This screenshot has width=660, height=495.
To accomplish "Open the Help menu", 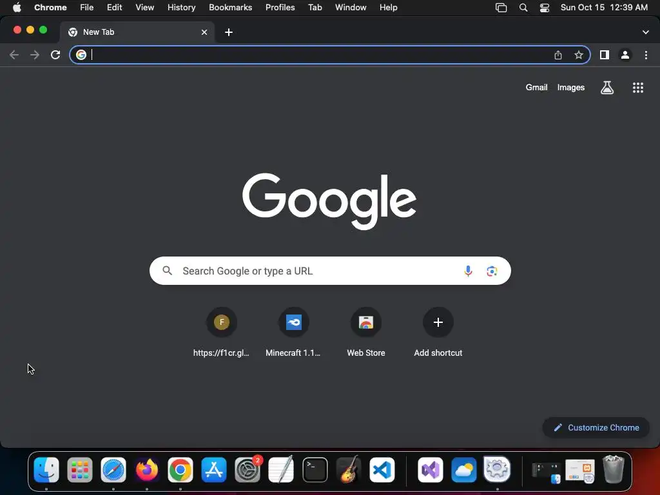I will [x=388, y=8].
